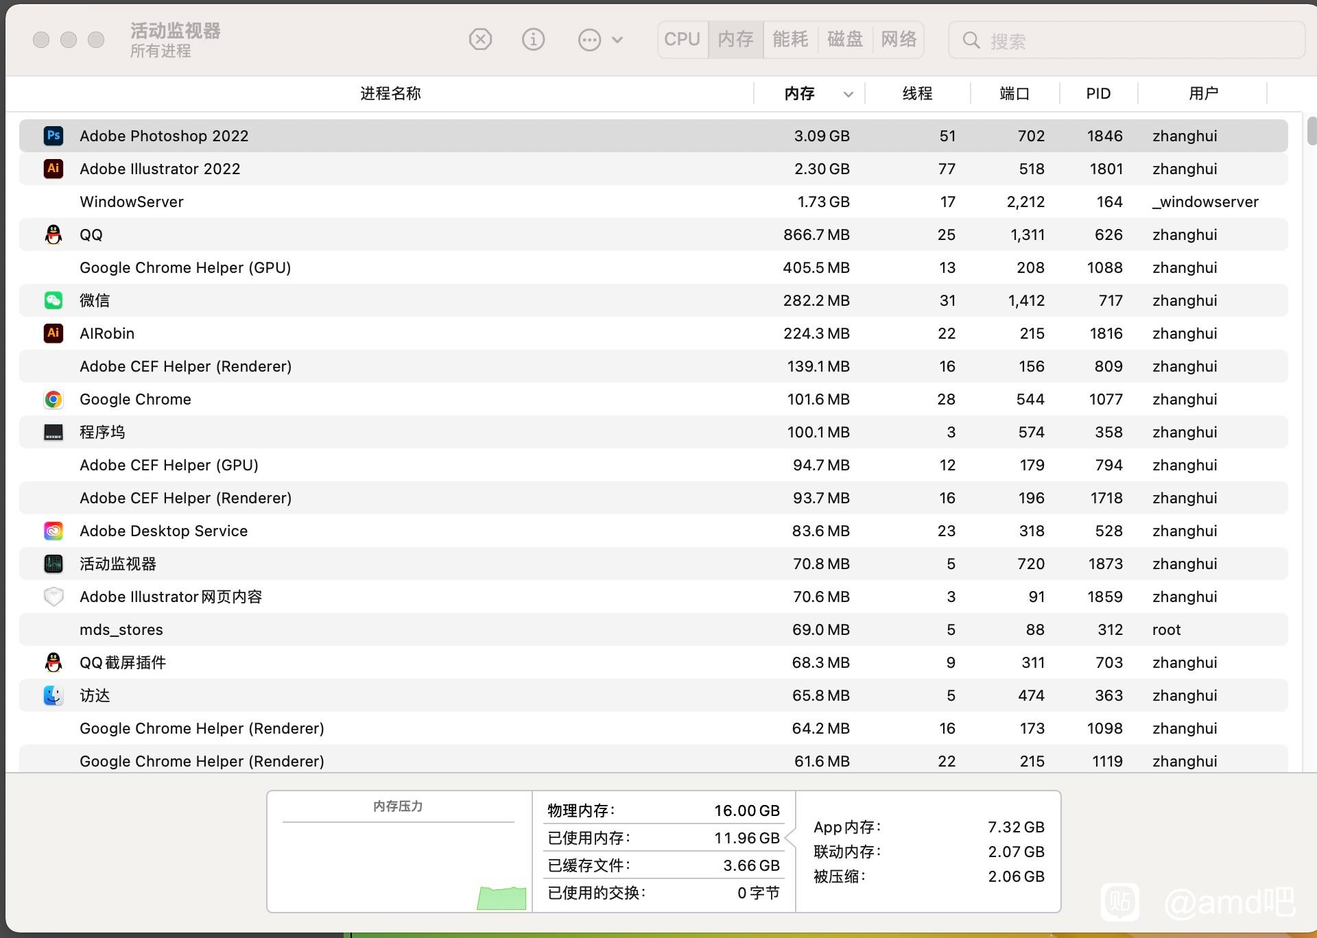Click the 所有进程 subtitle text
The image size is (1317, 938).
161,51
